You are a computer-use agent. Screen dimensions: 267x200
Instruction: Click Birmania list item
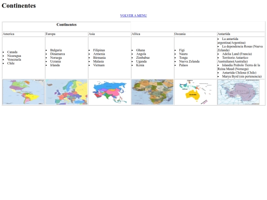click(x=99, y=58)
